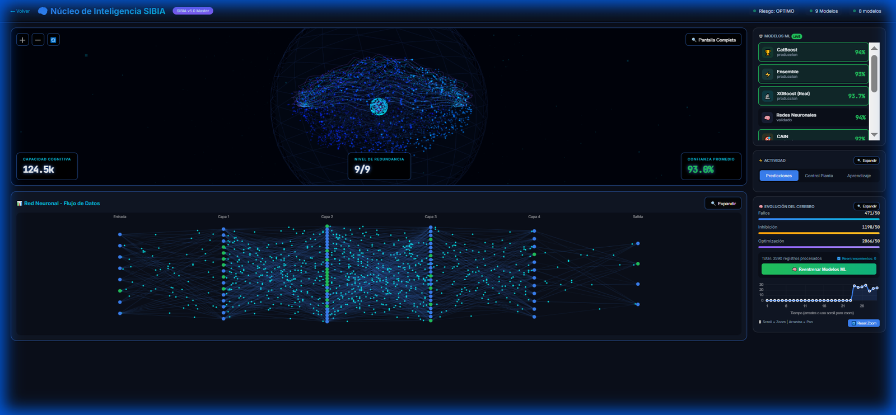The width and height of the screenshot is (896, 415).
Task: Switch to the Aprendizaje tab
Action: point(859,176)
